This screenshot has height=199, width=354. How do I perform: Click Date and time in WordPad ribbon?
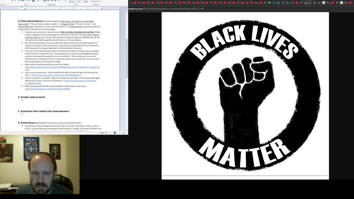[x=79, y=1]
